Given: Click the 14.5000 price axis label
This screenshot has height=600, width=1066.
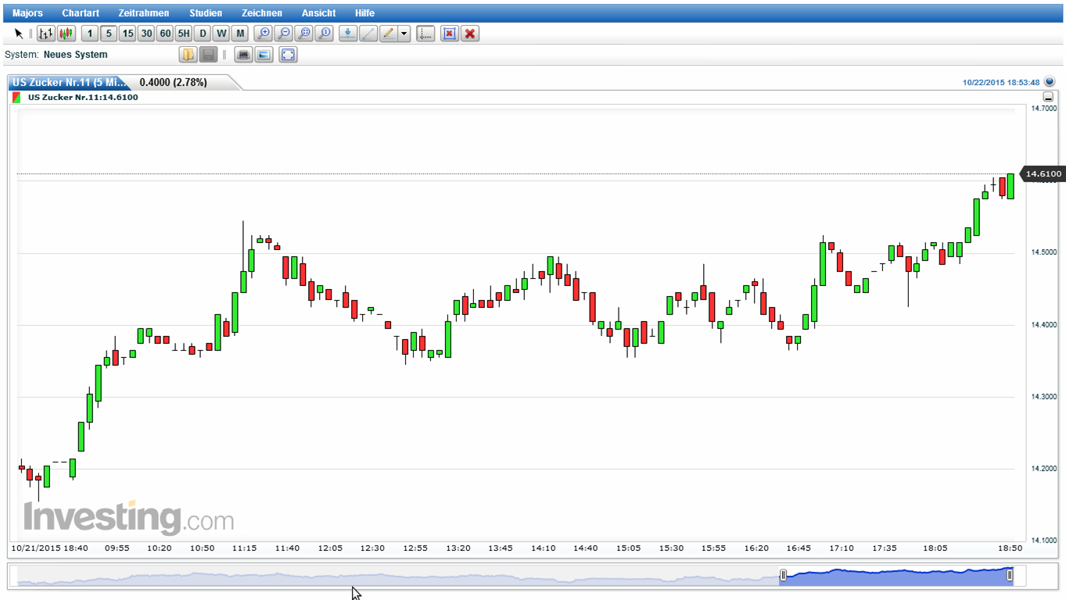Looking at the screenshot, I should tap(1044, 252).
